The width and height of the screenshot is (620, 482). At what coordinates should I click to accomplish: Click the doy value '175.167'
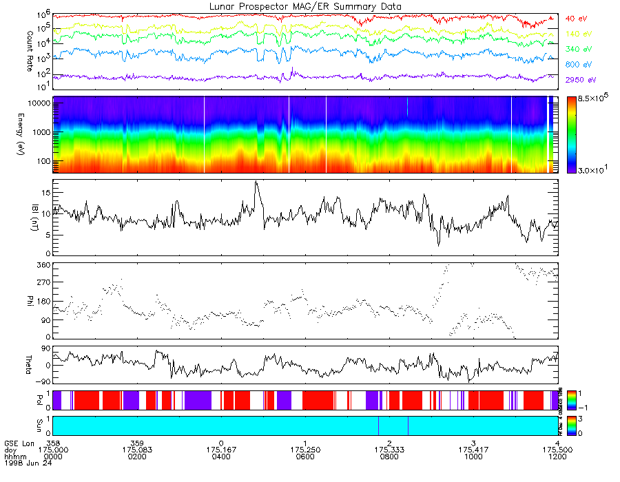pyautogui.click(x=221, y=450)
